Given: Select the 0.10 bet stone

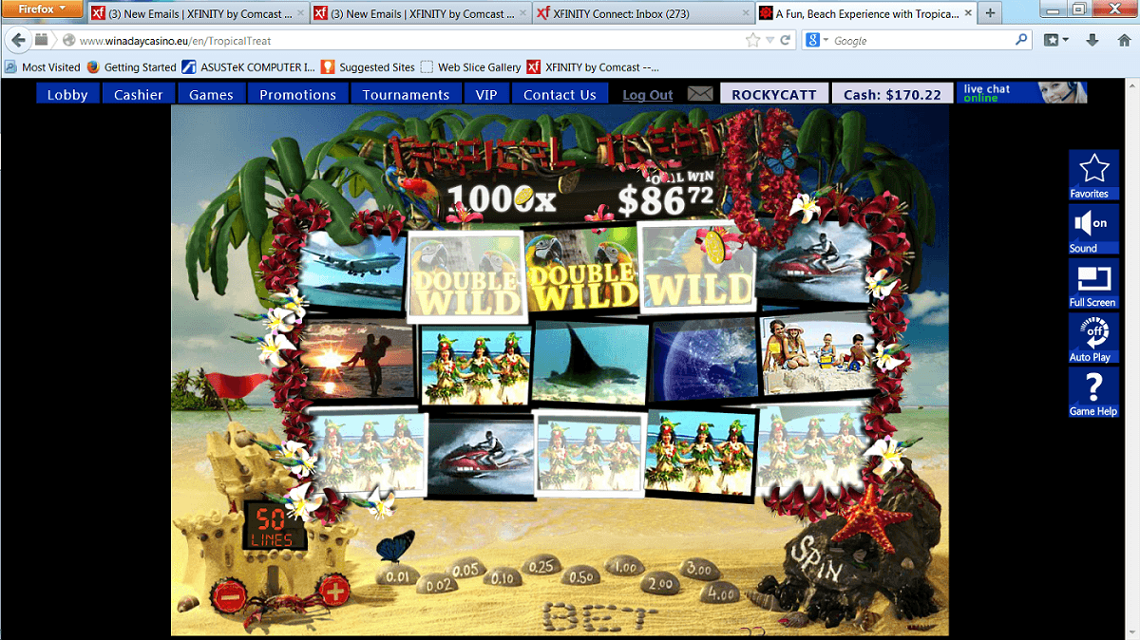Looking at the screenshot, I should tap(502, 577).
